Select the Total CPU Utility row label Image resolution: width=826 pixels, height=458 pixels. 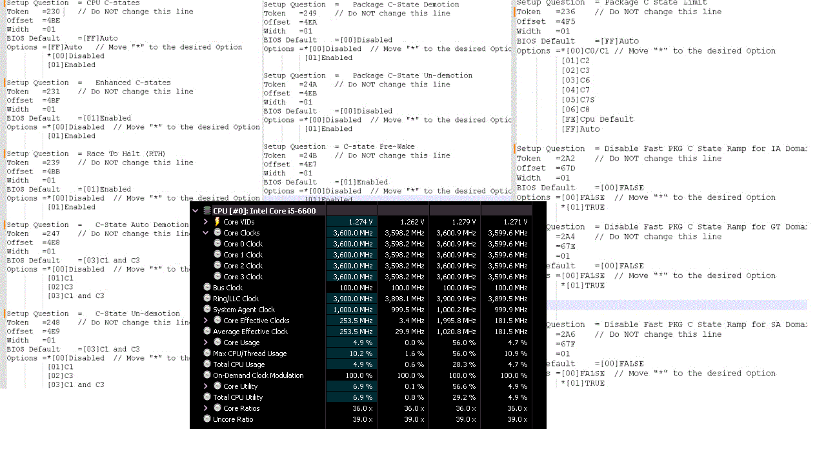[x=237, y=397]
